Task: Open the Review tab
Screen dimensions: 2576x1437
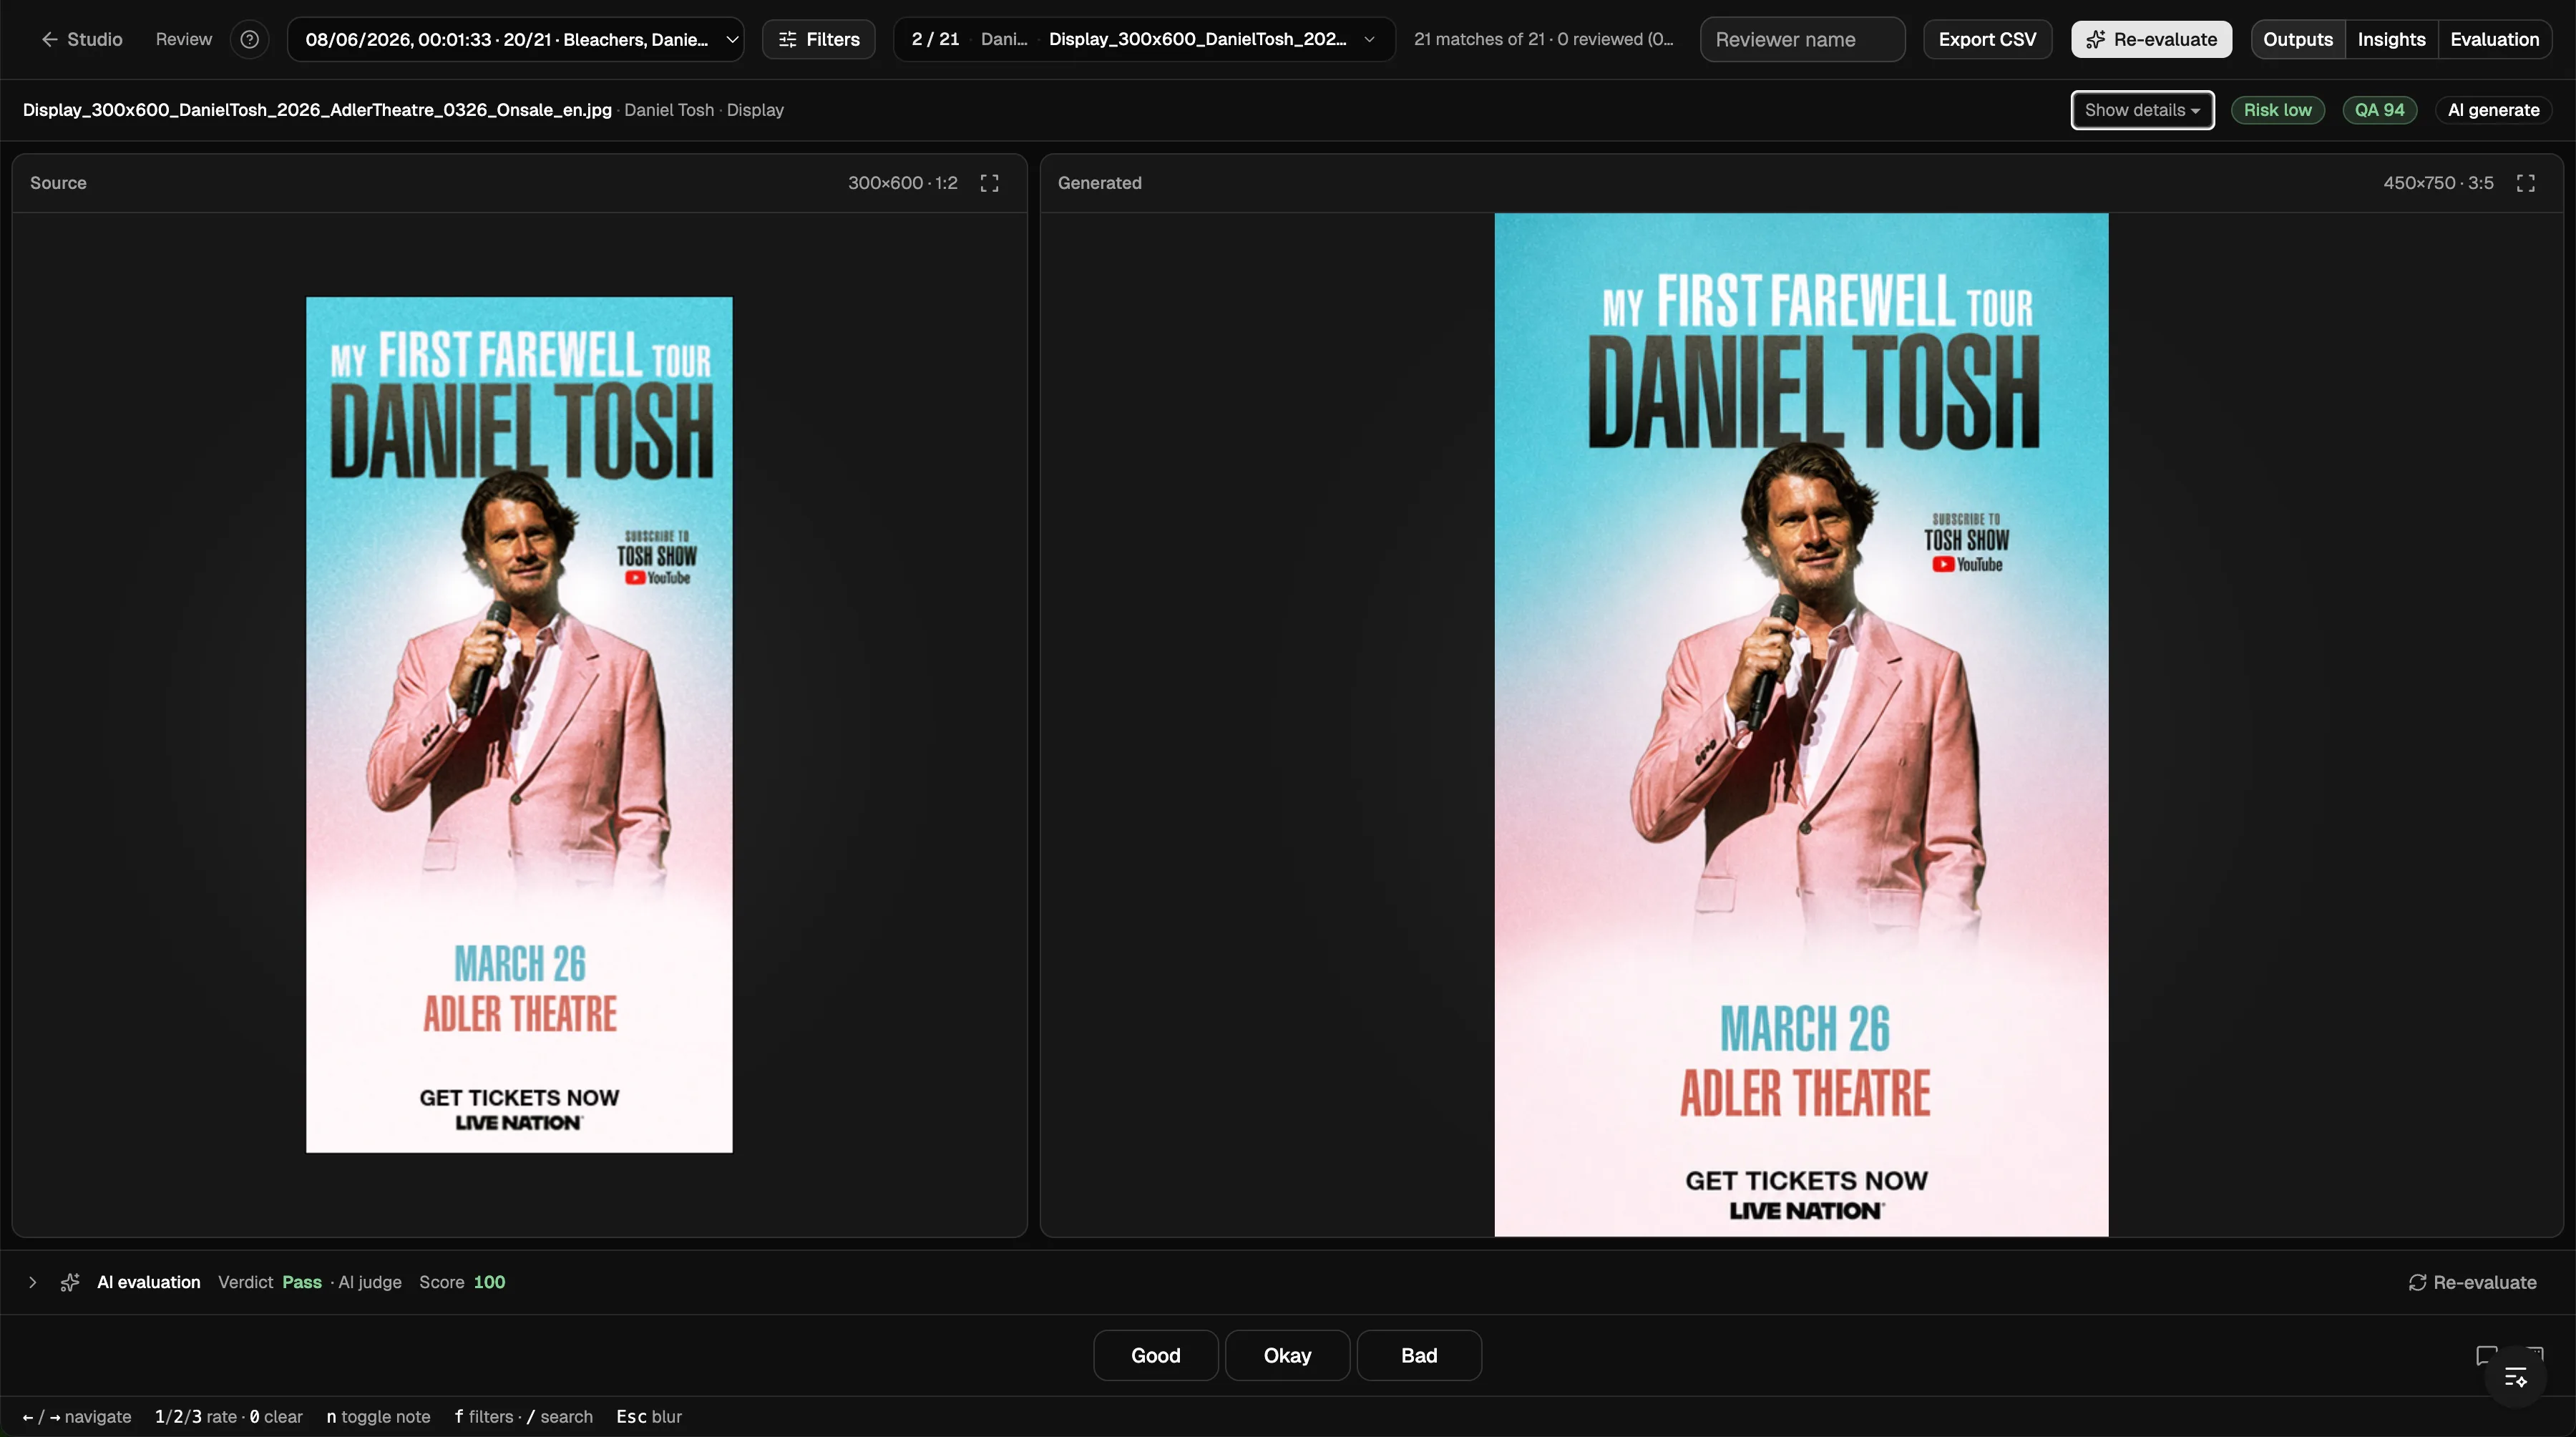Action: [184, 39]
